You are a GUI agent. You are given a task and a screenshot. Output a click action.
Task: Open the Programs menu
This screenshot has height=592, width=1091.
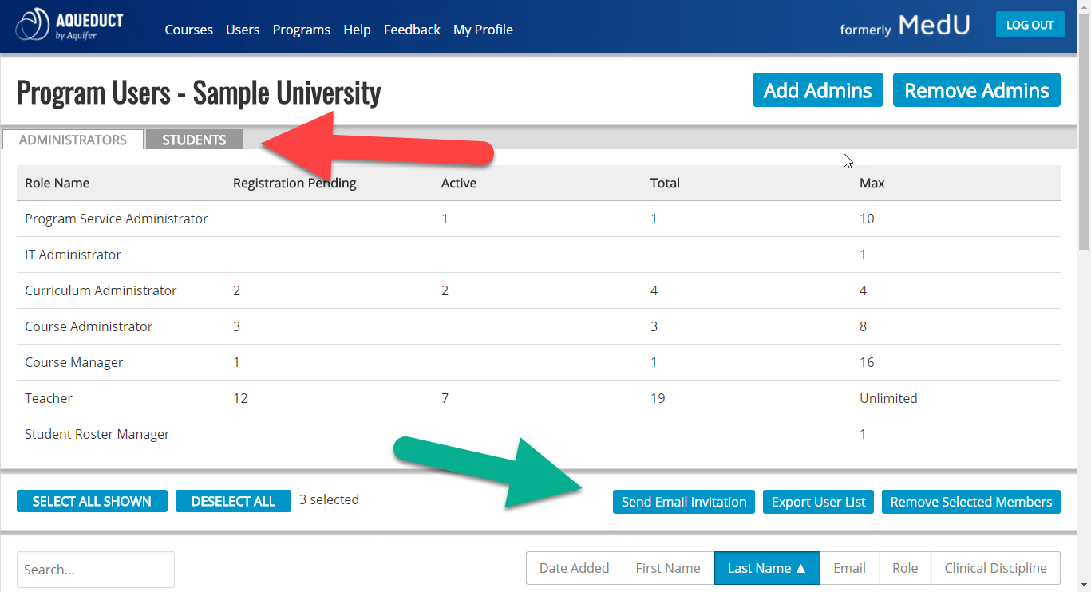coord(302,30)
